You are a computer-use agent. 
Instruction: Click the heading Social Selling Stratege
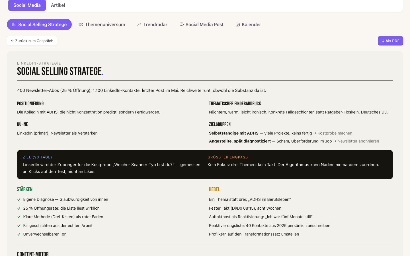[x=60, y=71]
